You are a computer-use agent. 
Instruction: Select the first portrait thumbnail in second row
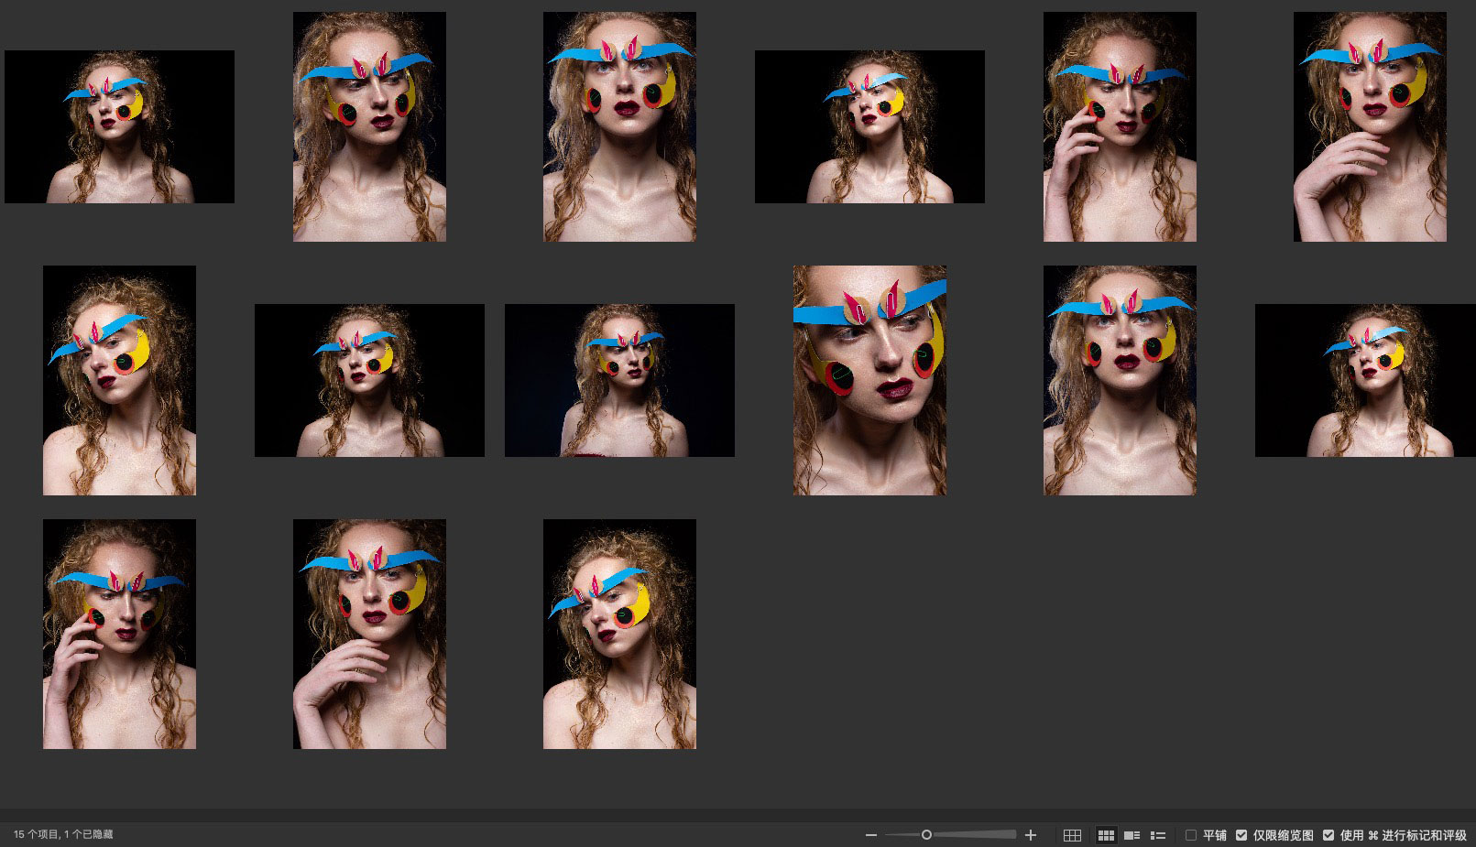tap(119, 380)
